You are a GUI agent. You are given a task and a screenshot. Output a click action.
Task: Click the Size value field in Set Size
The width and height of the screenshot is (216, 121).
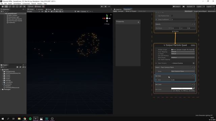coord(183,80)
